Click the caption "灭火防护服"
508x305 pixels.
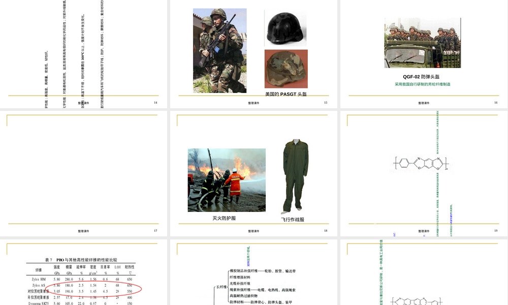pos(224,218)
